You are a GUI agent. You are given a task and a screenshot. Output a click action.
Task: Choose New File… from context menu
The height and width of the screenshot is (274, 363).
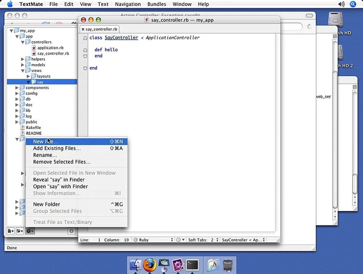[x=76, y=142]
